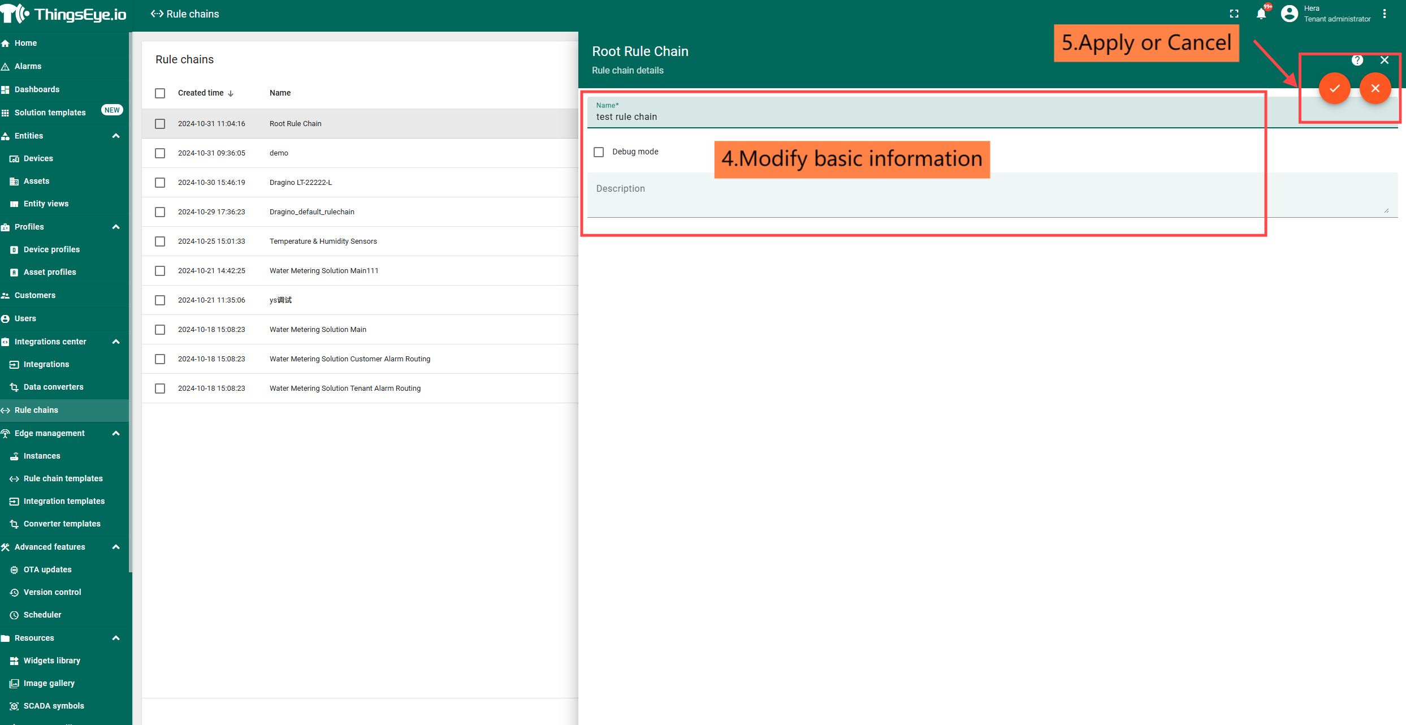Open the three-dot user menu

click(x=1385, y=14)
